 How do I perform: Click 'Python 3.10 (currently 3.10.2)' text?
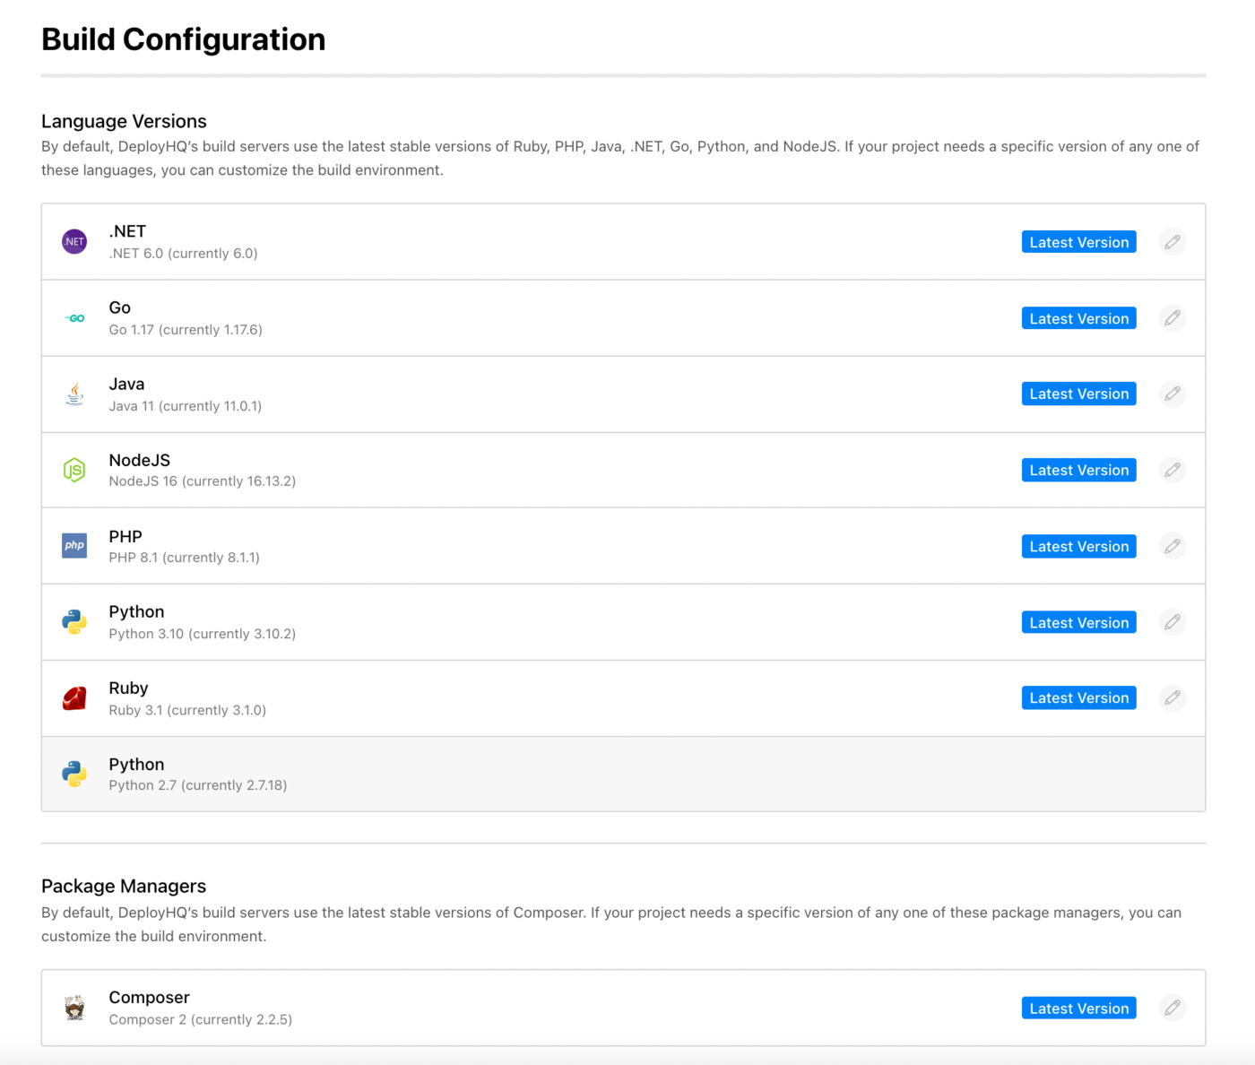click(202, 634)
